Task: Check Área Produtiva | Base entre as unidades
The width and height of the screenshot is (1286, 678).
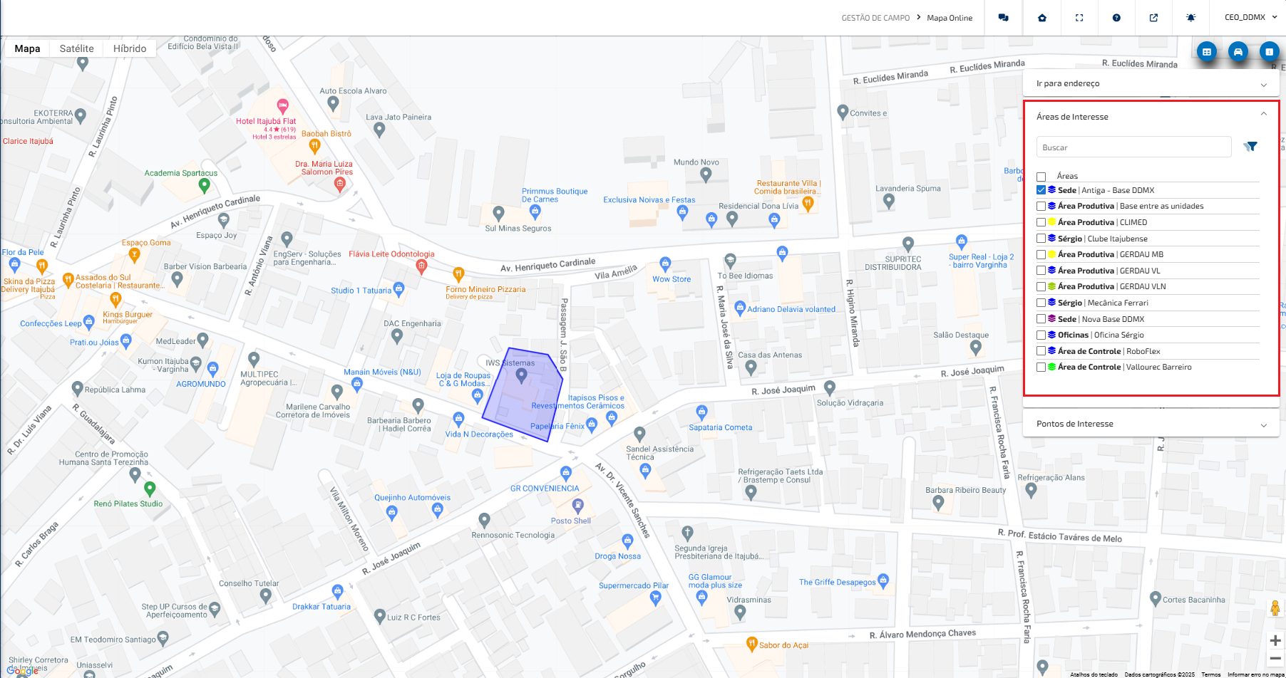Action: [x=1041, y=207]
